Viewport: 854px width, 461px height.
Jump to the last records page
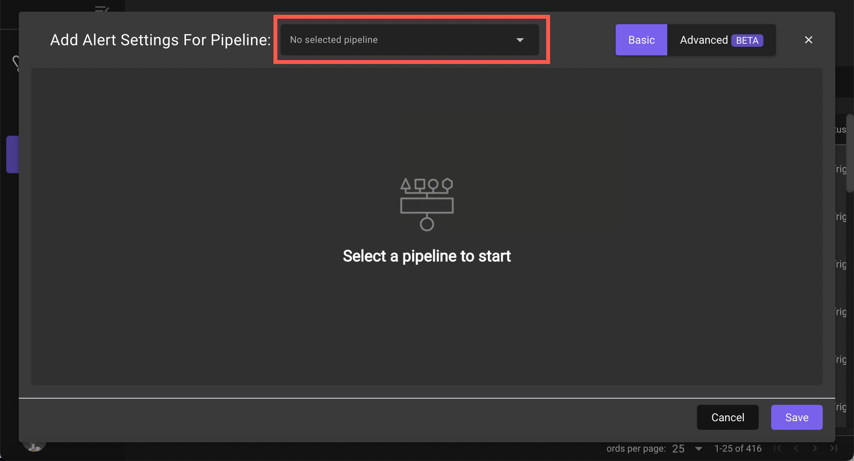coord(834,448)
